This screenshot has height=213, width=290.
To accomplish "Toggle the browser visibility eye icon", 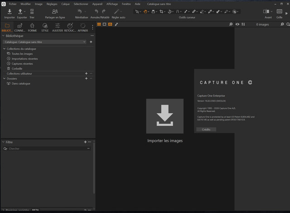I will tap(237, 24).
